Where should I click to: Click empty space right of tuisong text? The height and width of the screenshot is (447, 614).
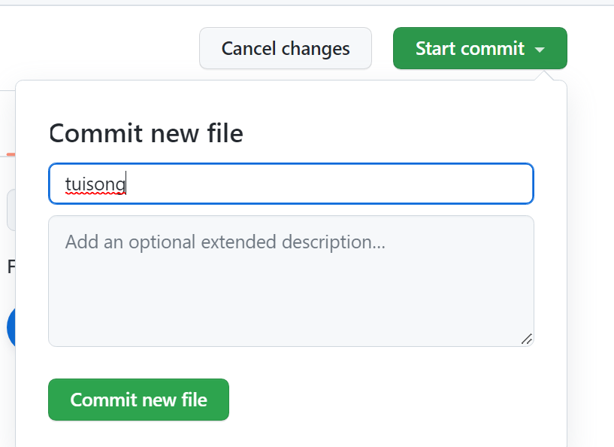tap(338, 184)
